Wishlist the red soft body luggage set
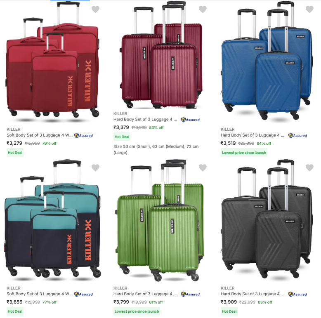Image resolution: width=321 pixels, height=318 pixels. pos(95,9)
